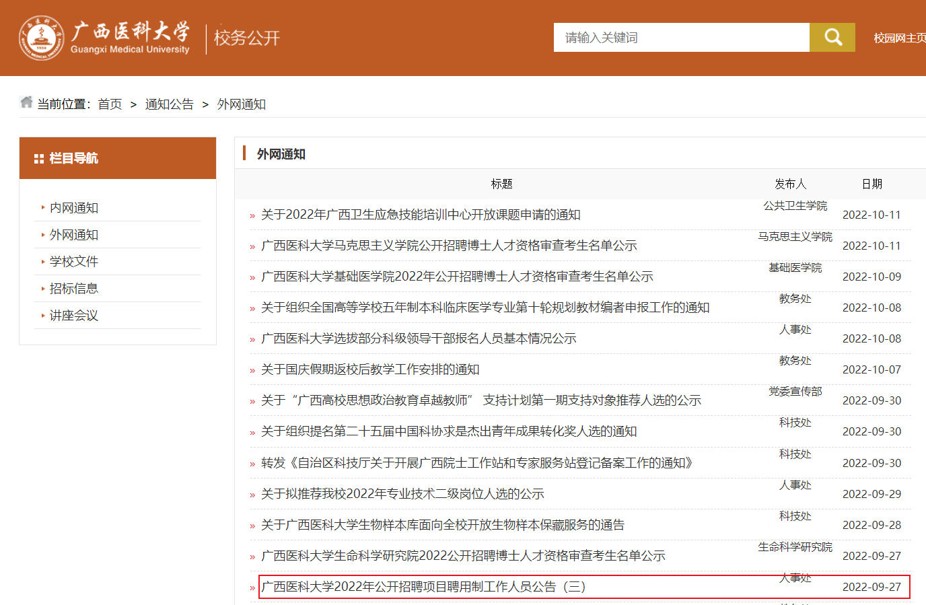The height and width of the screenshot is (605, 926).
Task: Click the home icon beside 当前位置
Action: tap(26, 102)
